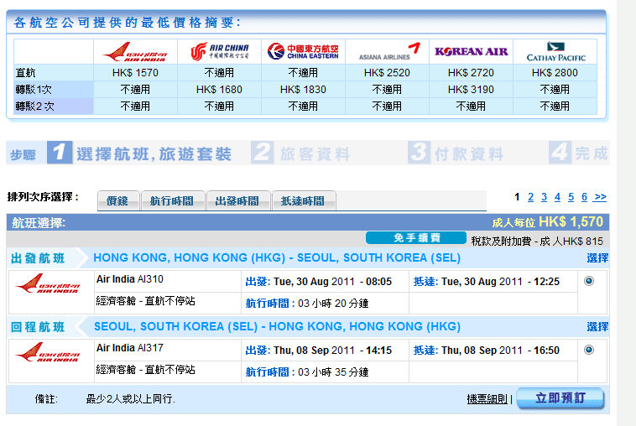Click the Asiana Airlines logo
Viewport: 636px width, 426px height.
[x=387, y=52]
